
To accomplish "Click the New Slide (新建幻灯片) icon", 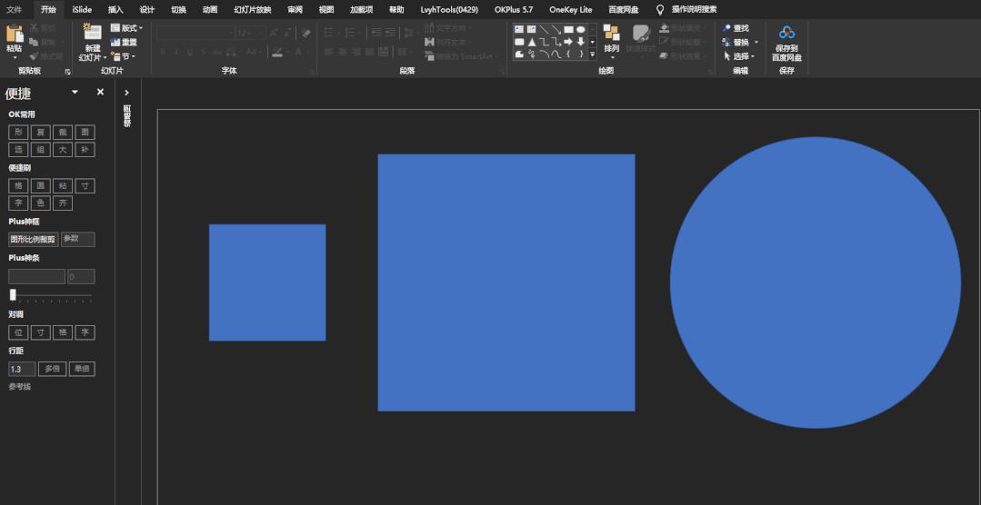I will (x=92, y=33).
